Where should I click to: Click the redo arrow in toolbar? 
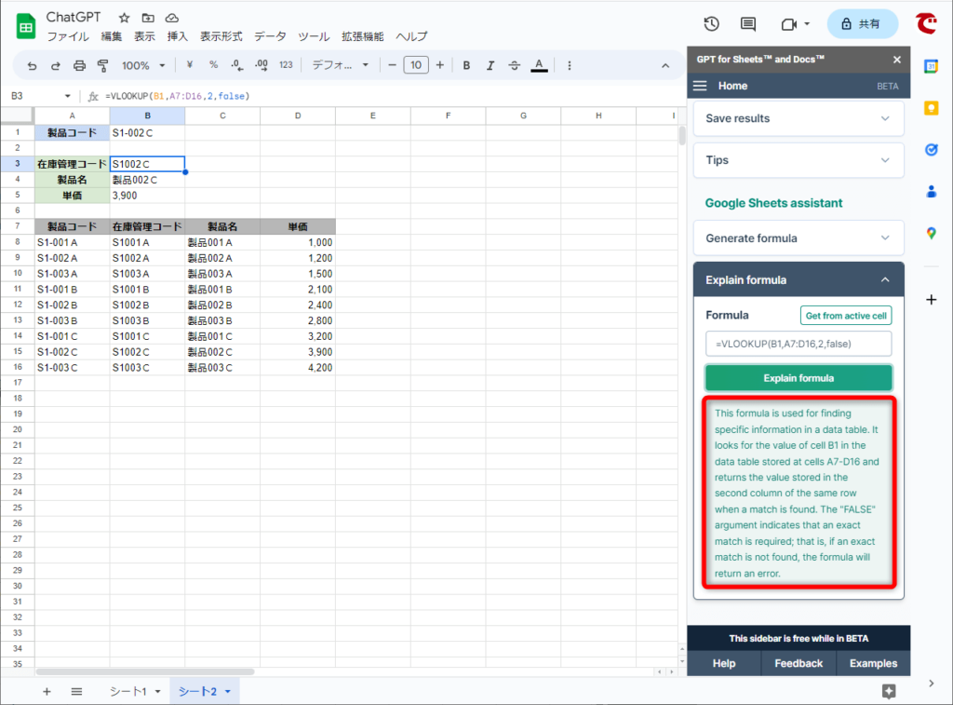point(55,66)
